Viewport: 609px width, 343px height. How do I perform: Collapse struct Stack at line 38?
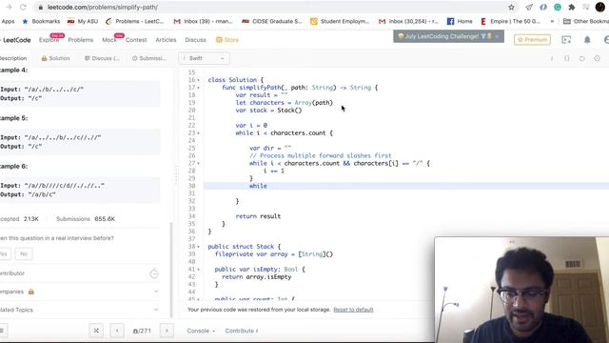point(199,247)
